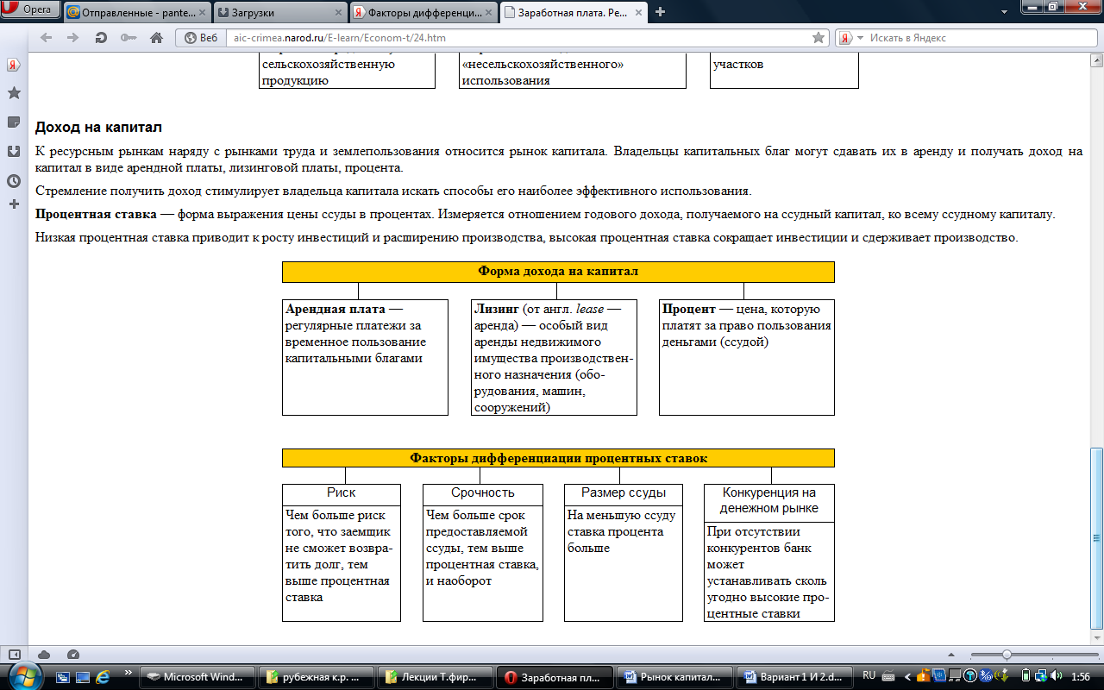Switch to Вариант 1 И 2.d... Word document
This screenshot has height=690, width=1104.
point(794,677)
